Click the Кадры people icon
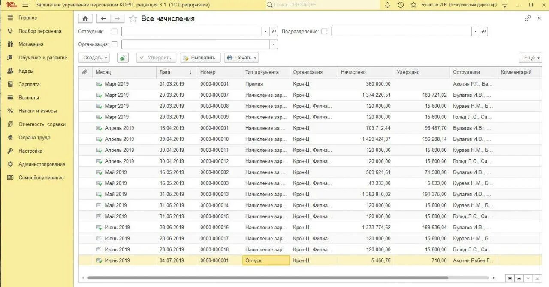 [x=10, y=71]
